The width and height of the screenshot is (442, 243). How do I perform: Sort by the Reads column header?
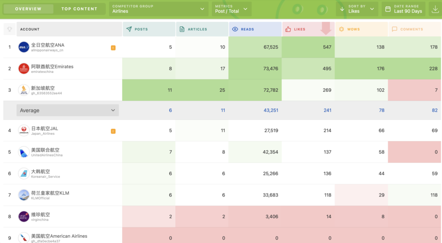[x=256, y=29]
